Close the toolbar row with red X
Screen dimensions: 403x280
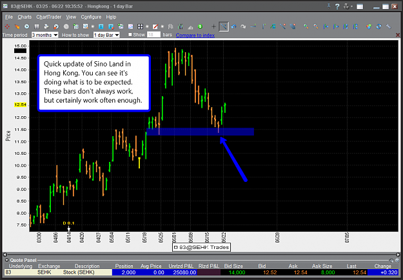[x=398, y=35]
